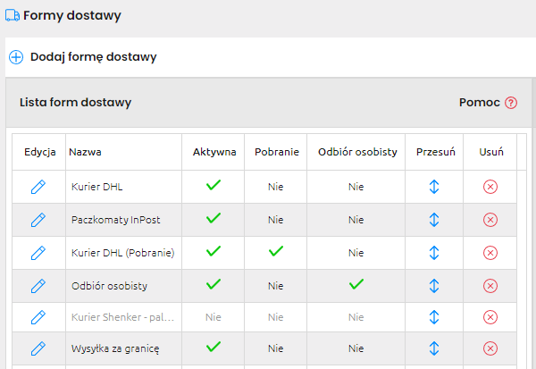Delete the Kurier Shenker delivery method
This screenshot has height=369, width=536.
coord(490,317)
